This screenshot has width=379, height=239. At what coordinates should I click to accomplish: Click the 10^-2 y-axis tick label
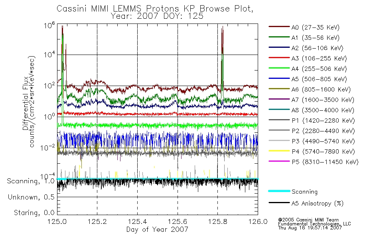(x=48, y=147)
